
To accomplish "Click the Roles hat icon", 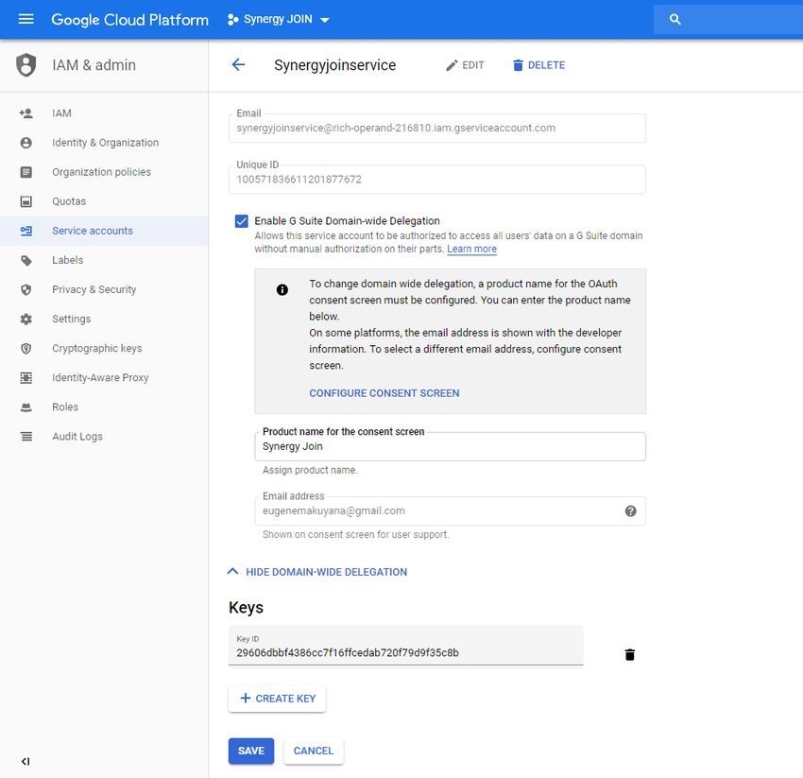I will point(26,407).
